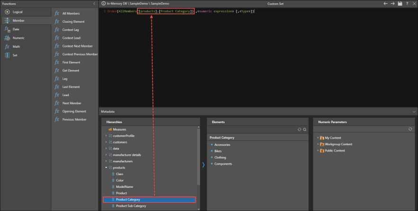Select the Member function category
This screenshot has width=418, height=211.
(26, 20)
